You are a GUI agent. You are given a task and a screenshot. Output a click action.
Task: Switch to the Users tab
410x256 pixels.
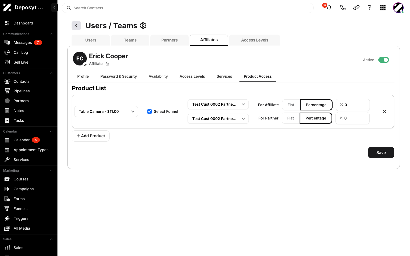tap(91, 40)
